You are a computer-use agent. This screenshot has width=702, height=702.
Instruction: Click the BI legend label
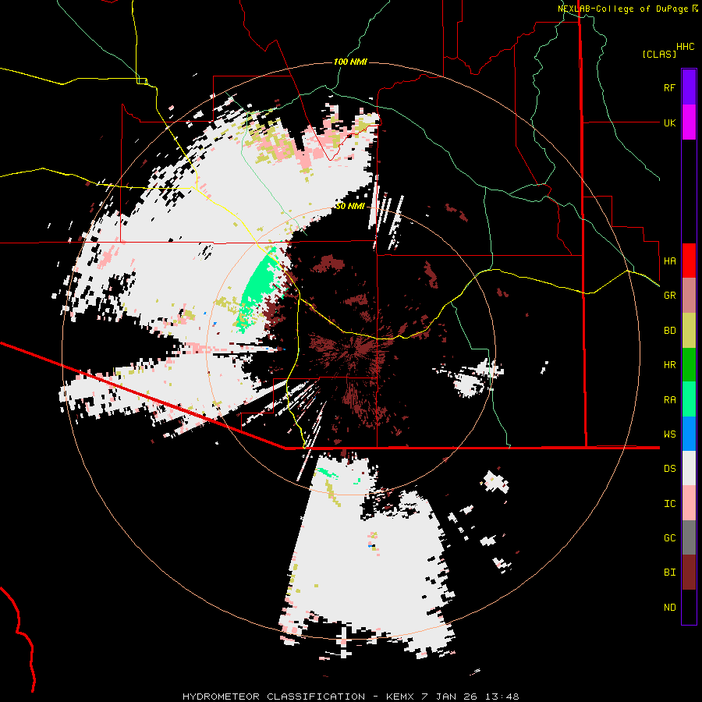tap(669, 573)
